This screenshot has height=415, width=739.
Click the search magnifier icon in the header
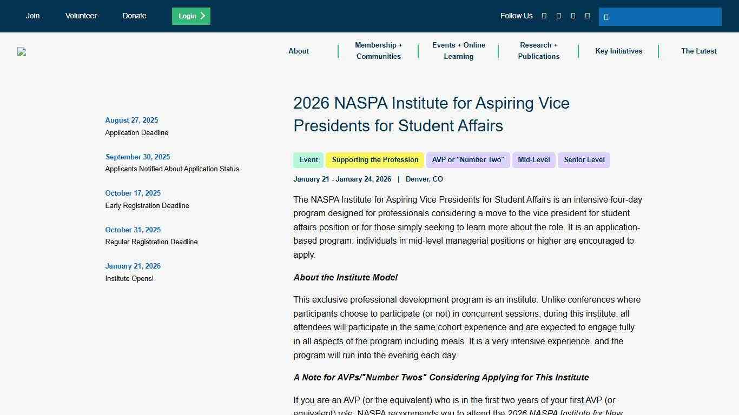606,17
